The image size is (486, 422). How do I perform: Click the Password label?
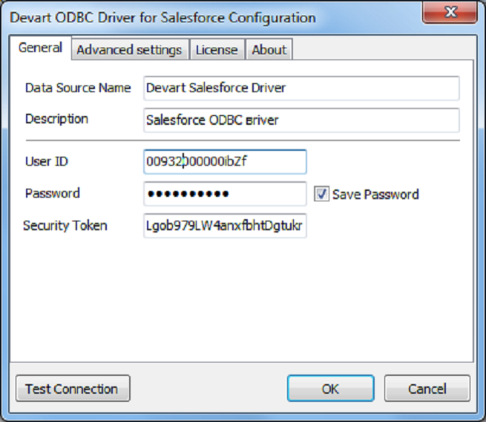(x=53, y=193)
